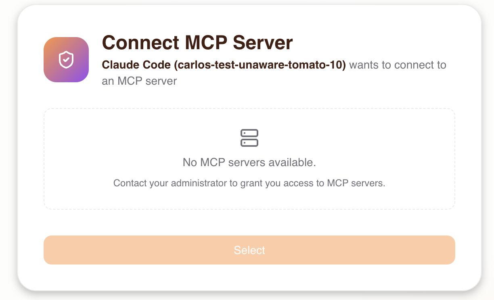
Task: Click the "an MCP server" subtitle line
Action: click(x=139, y=81)
